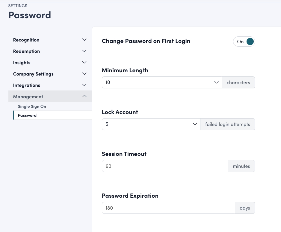The width and height of the screenshot is (281, 232).
Task: Expand the Recognition section chevron
Action: pyautogui.click(x=84, y=40)
